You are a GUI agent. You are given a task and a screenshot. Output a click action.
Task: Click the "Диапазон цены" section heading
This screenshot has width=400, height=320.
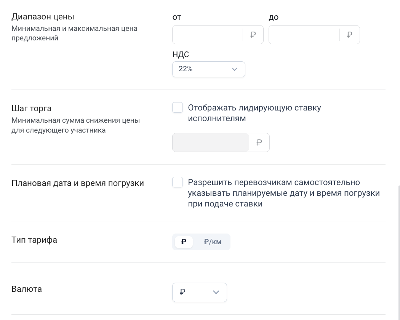coord(43,17)
